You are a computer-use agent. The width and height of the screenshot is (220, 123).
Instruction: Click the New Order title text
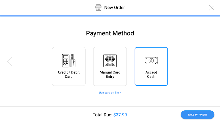(114, 8)
